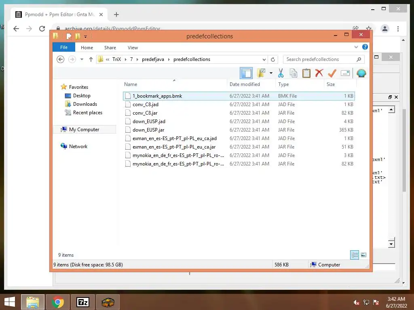The width and height of the screenshot is (414, 310).
Task: Expand the ribbon with the chevron
Action: pyautogui.click(x=356, y=47)
